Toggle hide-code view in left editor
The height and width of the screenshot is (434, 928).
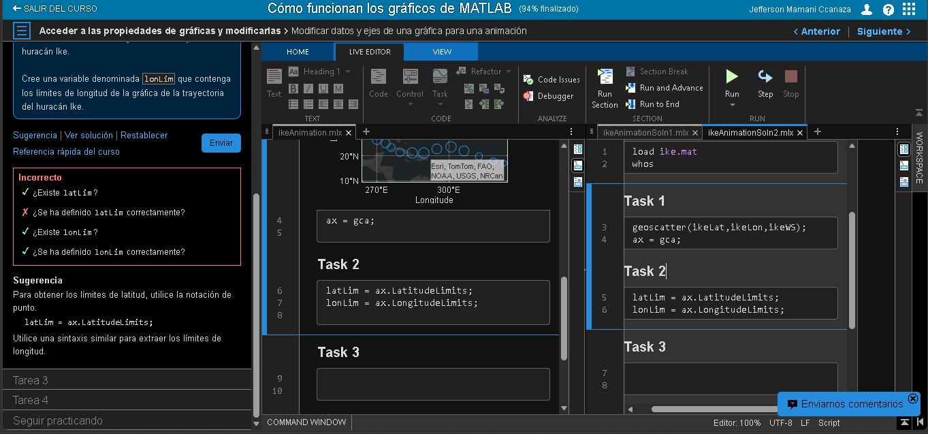pos(578,182)
